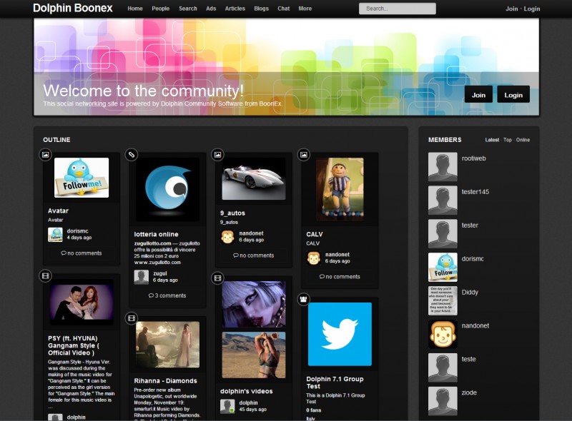
Task: Open ziode's member avatar
Action: point(443,401)
